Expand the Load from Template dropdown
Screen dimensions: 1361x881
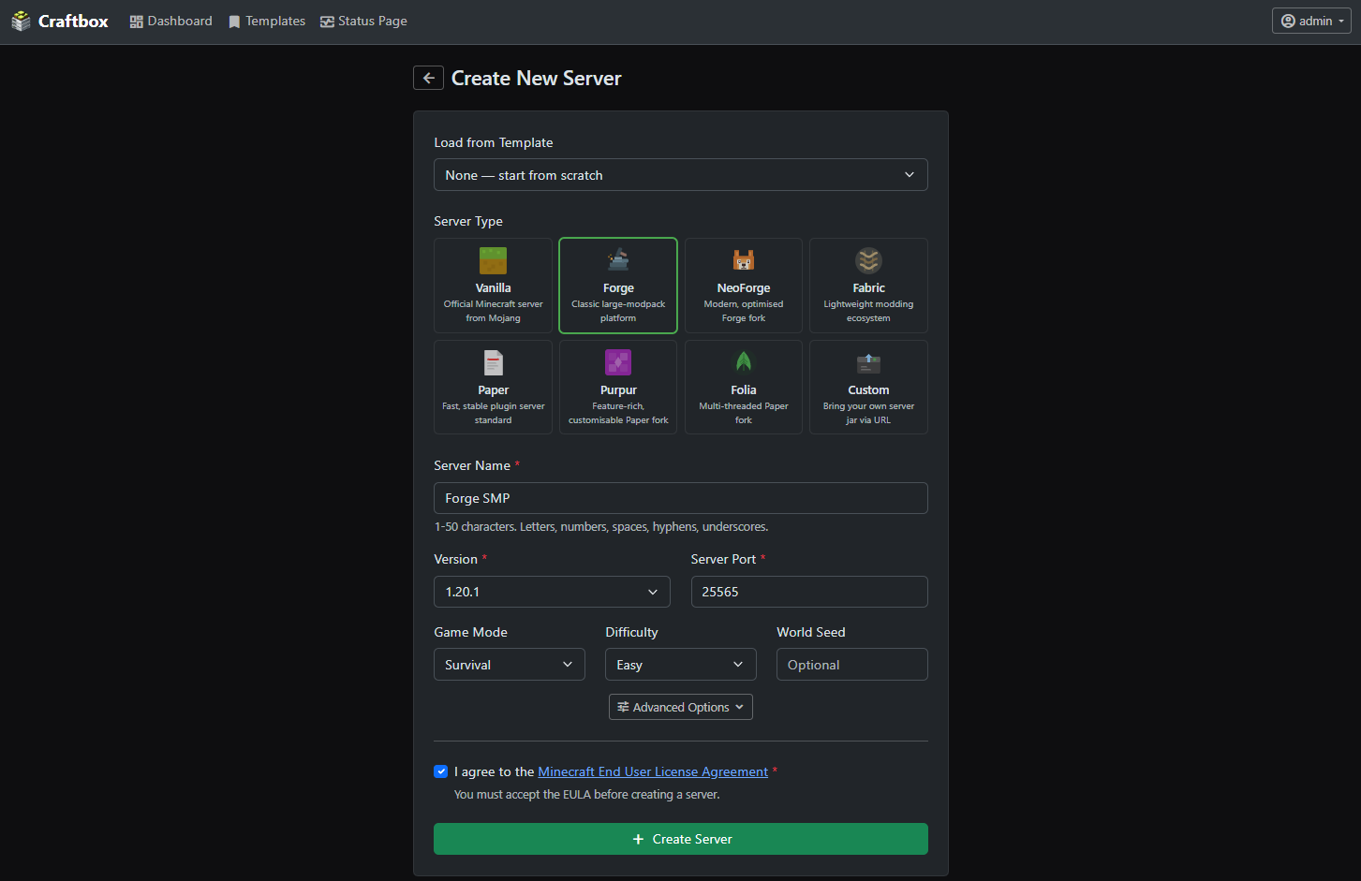(x=681, y=175)
